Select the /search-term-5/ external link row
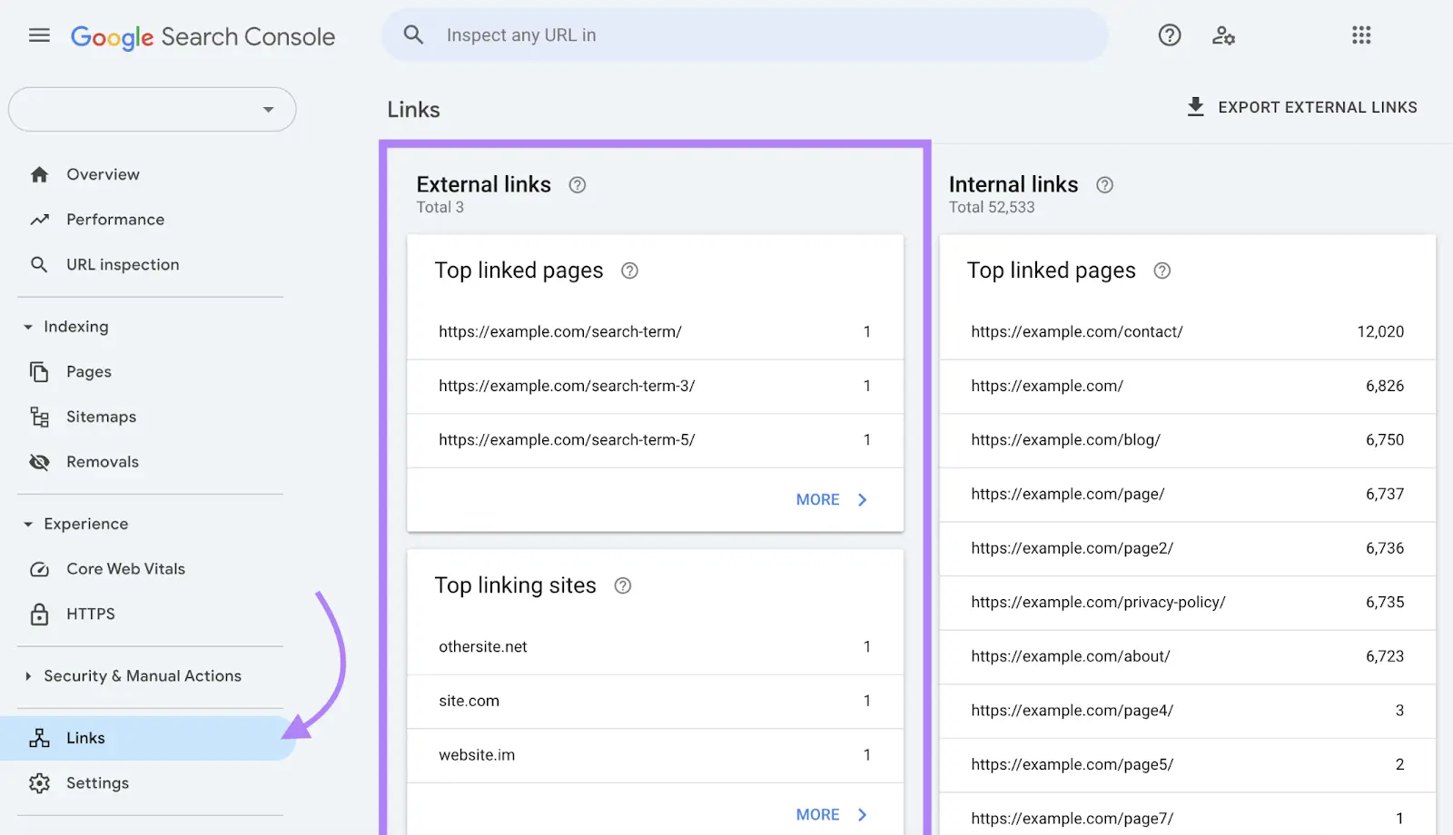This screenshot has height=835, width=1453. (655, 440)
